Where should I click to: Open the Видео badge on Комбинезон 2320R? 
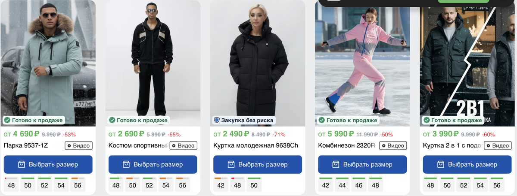point(393,145)
